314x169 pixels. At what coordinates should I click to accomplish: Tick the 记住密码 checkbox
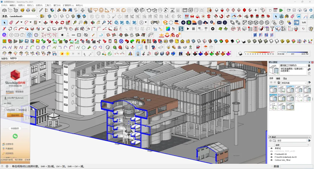pos(6,110)
